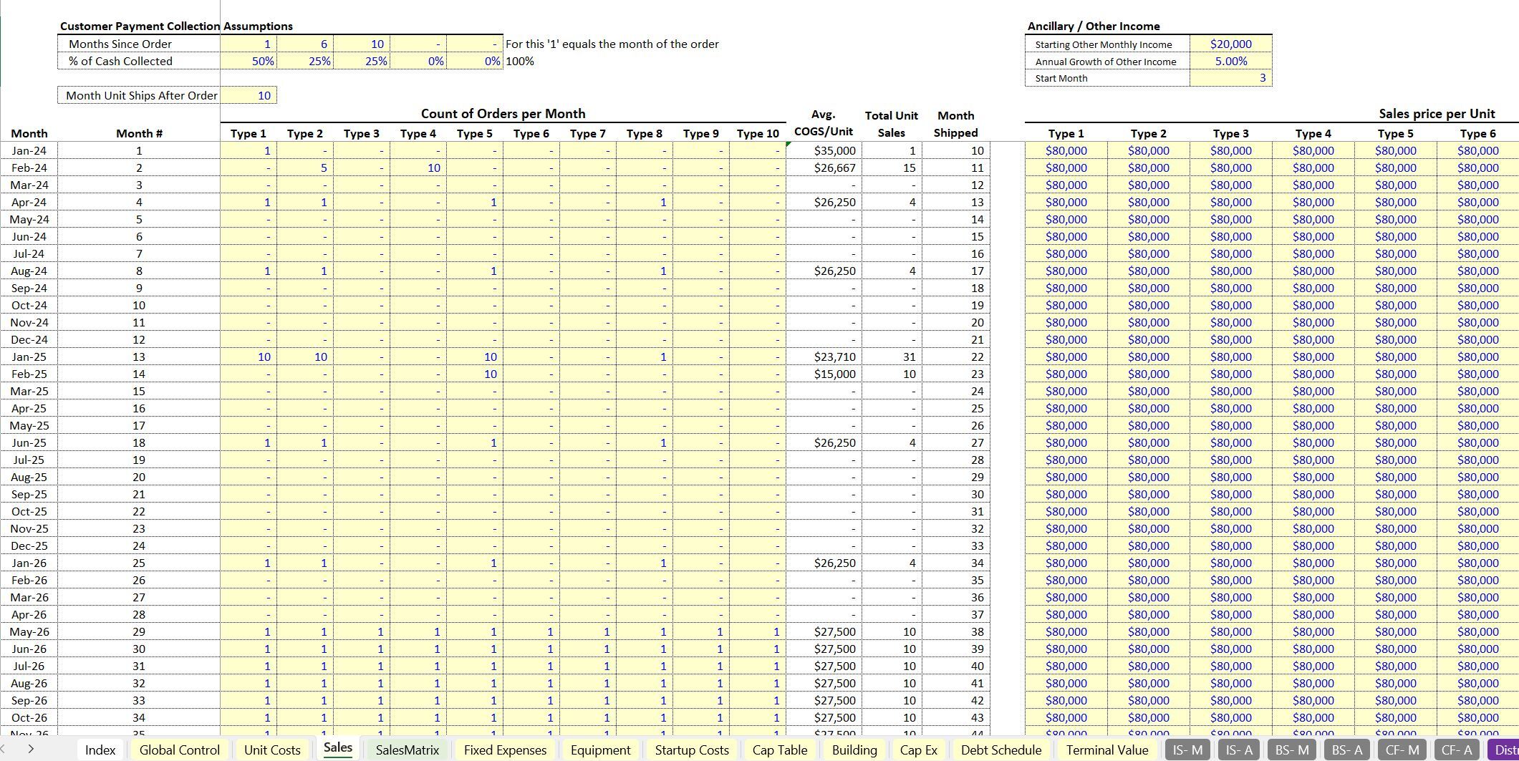Open the Startup Costs tab
Viewport: 1519px width, 761px height.
pos(692,750)
